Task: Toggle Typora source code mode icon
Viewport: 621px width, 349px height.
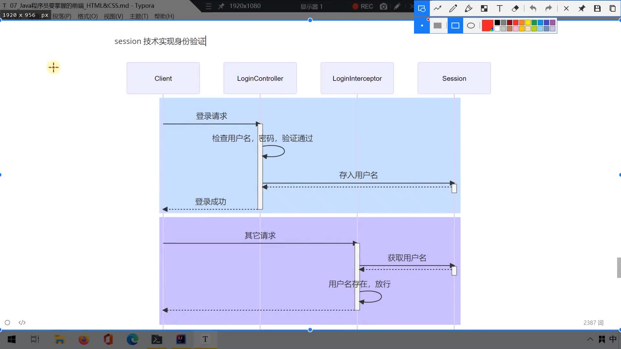Action: point(22,323)
